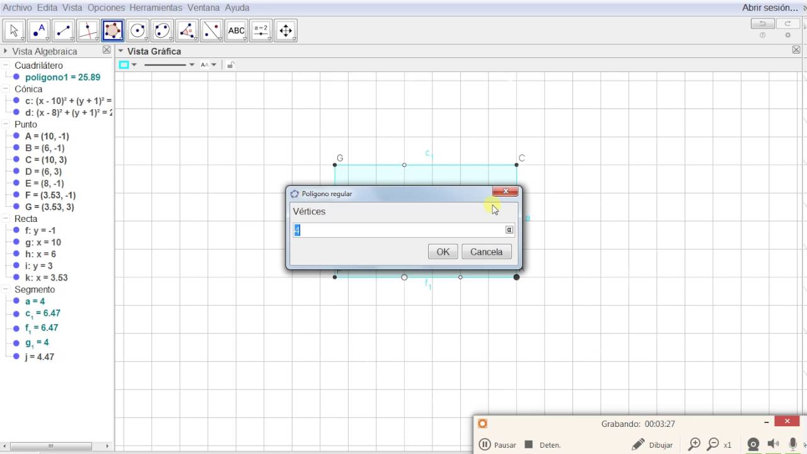Viewport: 807px width, 454px height.
Task: Collapse the Segmento tree group
Action: pos(6,289)
